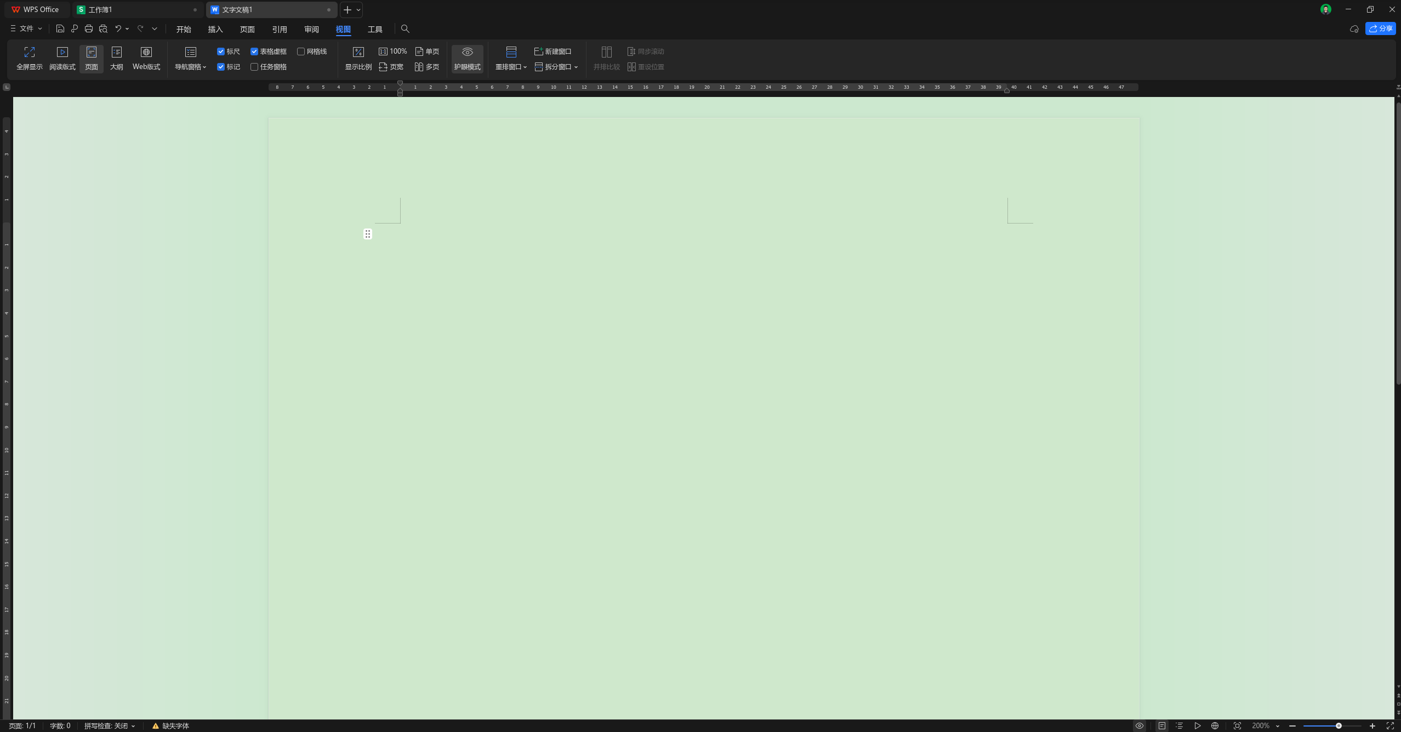Uncheck the 标尺 ruler checkbox
This screenshot has width=1401, height=732.
221,52
